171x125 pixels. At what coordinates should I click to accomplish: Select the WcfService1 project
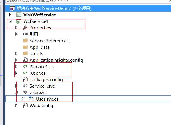36,21
